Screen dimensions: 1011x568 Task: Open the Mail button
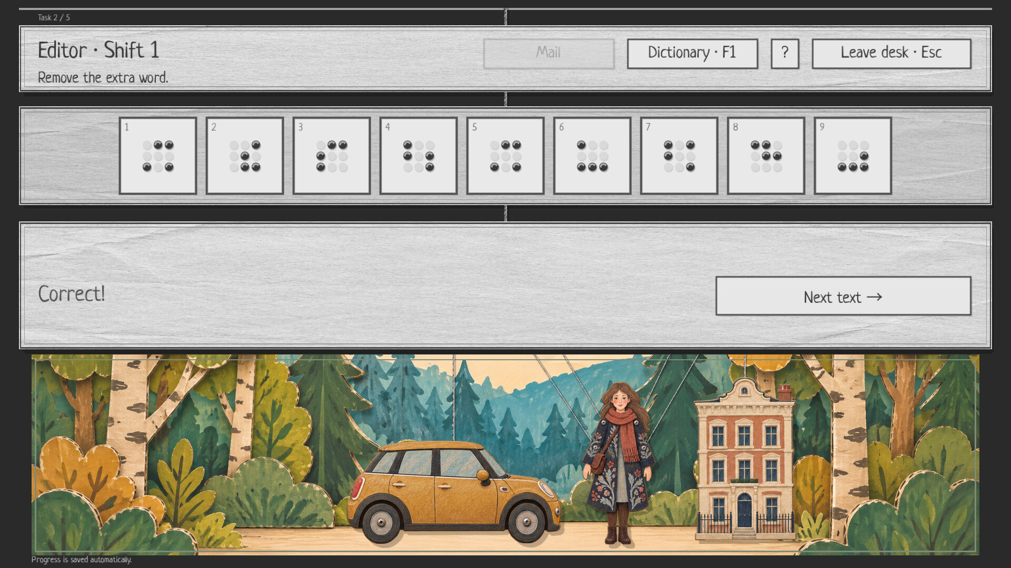pos(549,53)
